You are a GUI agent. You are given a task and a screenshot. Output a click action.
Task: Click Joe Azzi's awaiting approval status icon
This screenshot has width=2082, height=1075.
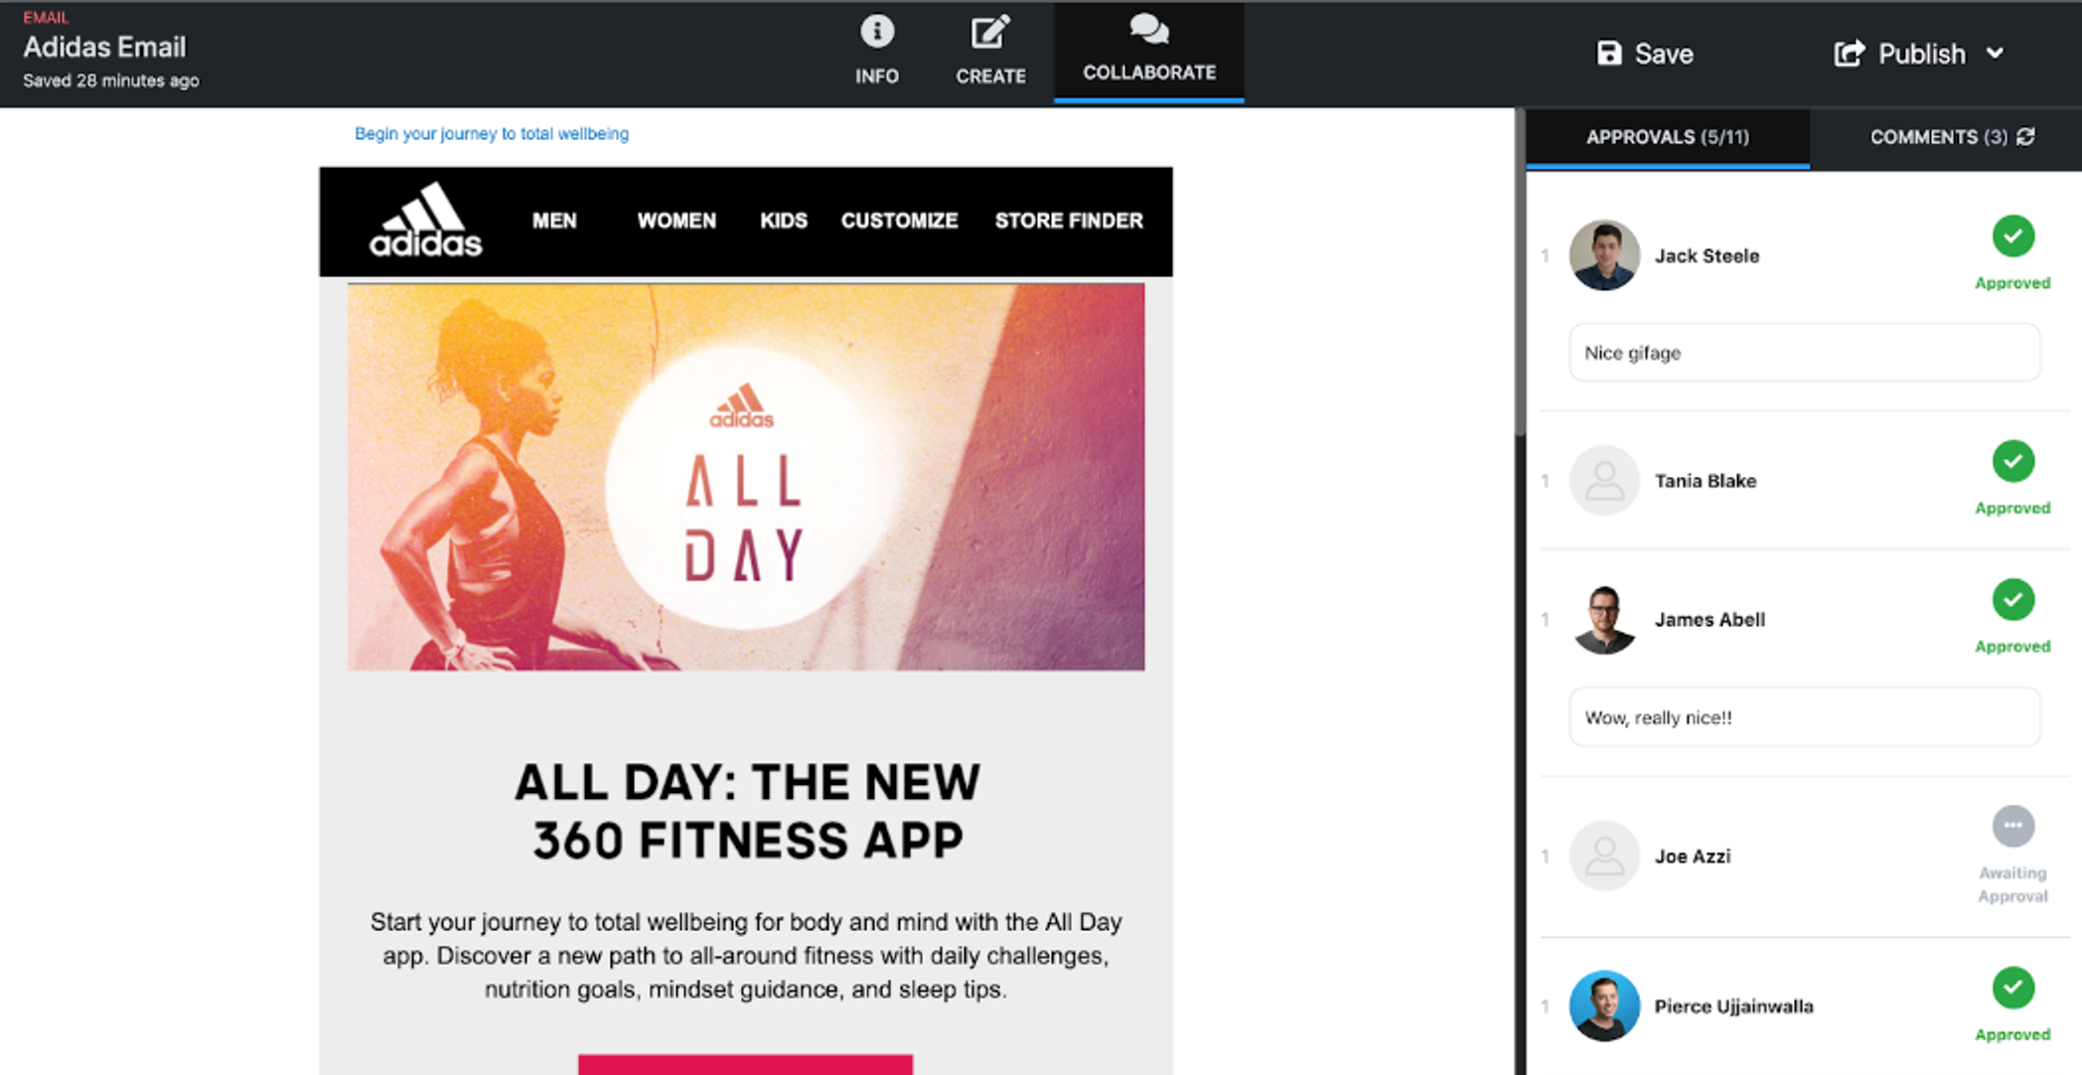coord(2012,826)
